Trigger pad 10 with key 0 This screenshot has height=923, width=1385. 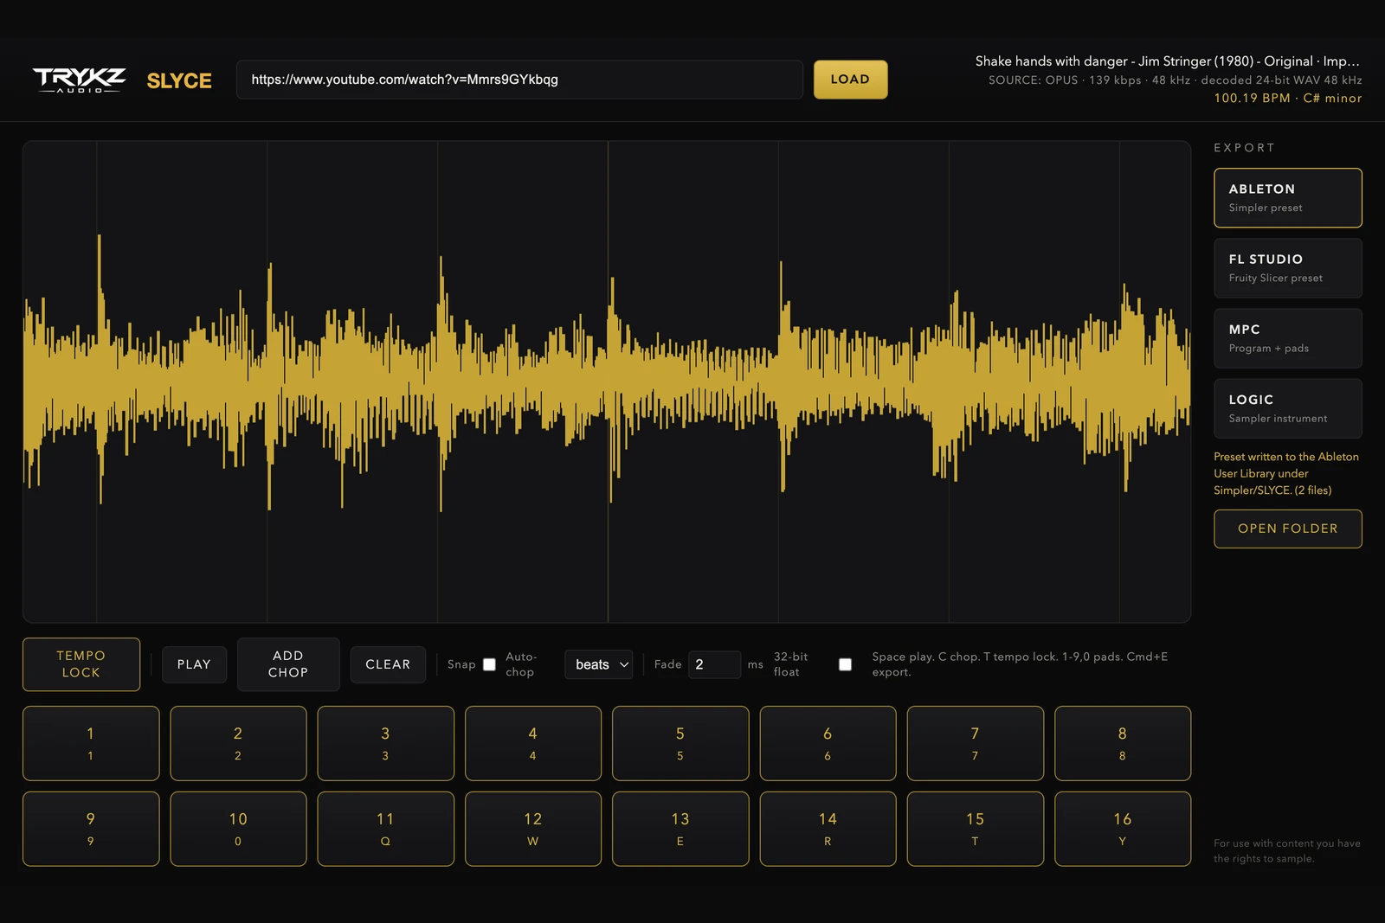tap(238, 829)
